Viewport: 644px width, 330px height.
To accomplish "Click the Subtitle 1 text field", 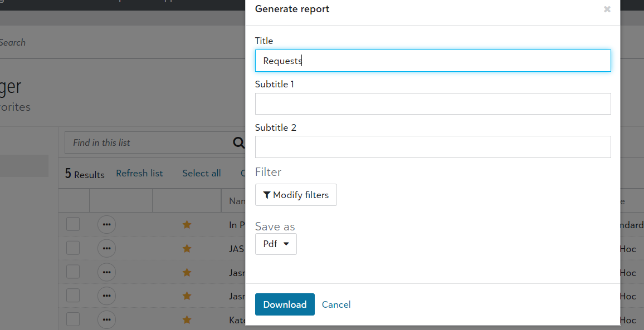I will click(432, 104).
